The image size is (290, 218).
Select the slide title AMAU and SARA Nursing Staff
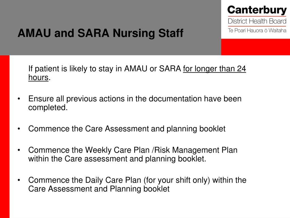[x=101, y=33]
